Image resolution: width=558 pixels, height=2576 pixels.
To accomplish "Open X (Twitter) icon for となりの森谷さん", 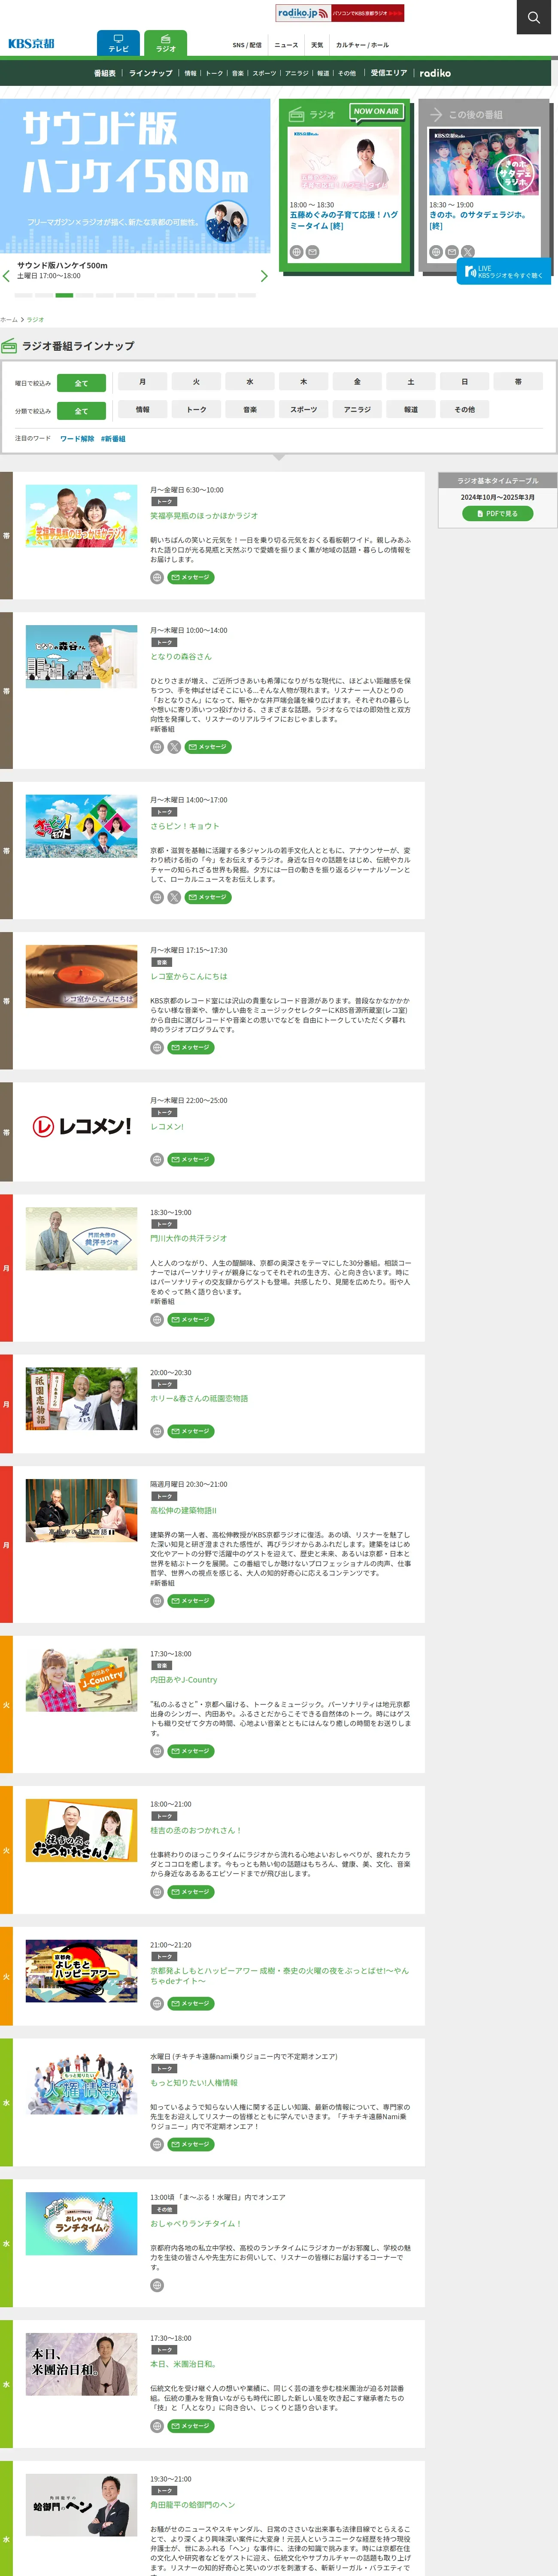I will coord(174,747).
